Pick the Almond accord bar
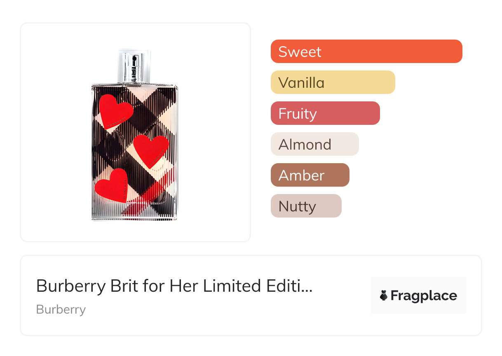Viewport: 502px width, 356px height. click(x=314, y=144)
